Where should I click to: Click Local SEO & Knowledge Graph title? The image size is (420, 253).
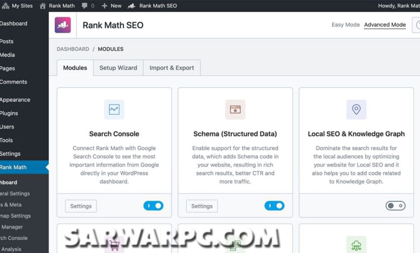(x=356, y=133)
